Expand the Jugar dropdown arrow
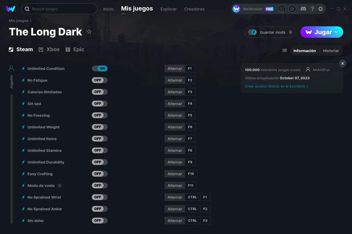The image size is (352, 234). pos(336,32)
